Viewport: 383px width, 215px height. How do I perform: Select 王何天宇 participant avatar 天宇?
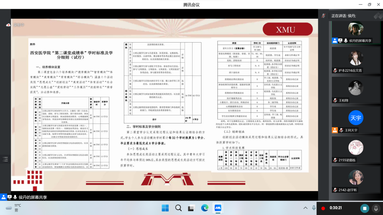click(x=356, y=118)
